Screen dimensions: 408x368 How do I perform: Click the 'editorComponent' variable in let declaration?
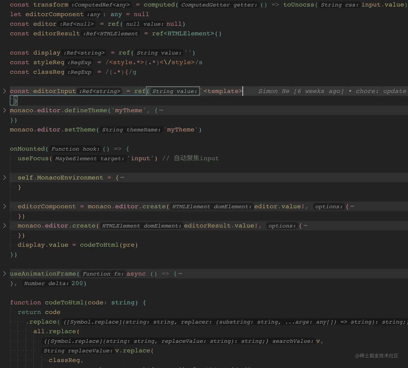55,14
